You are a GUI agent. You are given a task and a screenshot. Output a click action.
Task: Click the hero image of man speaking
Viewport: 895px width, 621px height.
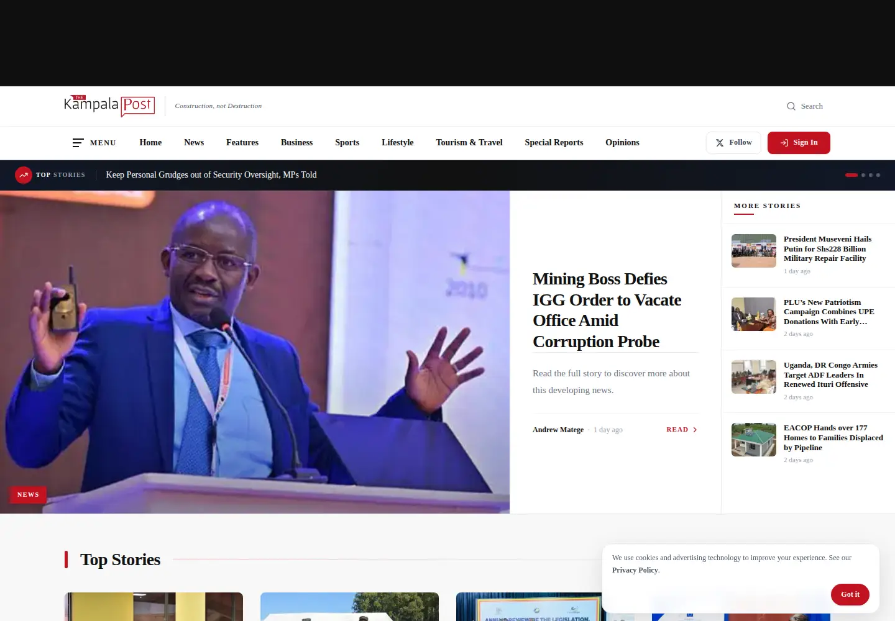[255, 352]
